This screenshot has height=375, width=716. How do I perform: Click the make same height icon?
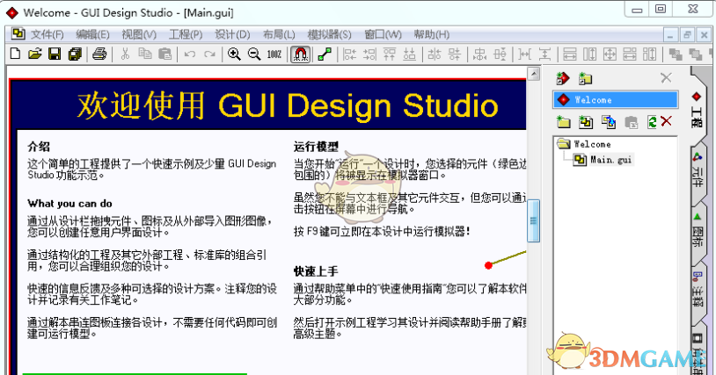point(589,54)
